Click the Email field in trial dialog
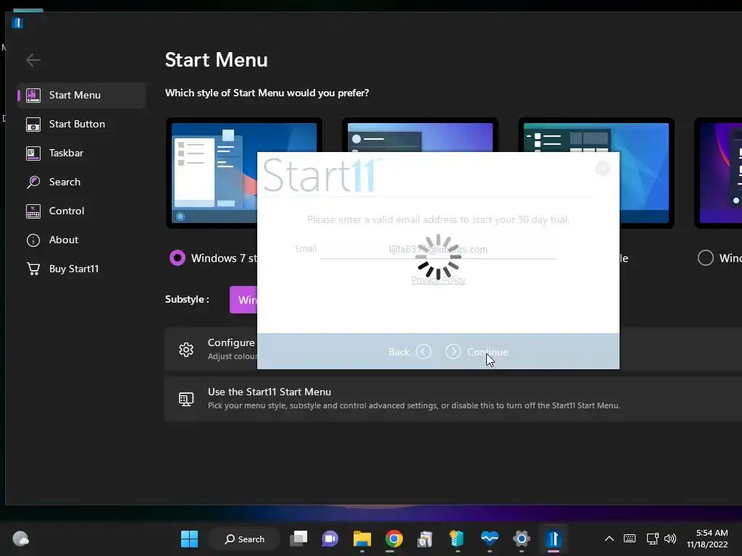 438,250
